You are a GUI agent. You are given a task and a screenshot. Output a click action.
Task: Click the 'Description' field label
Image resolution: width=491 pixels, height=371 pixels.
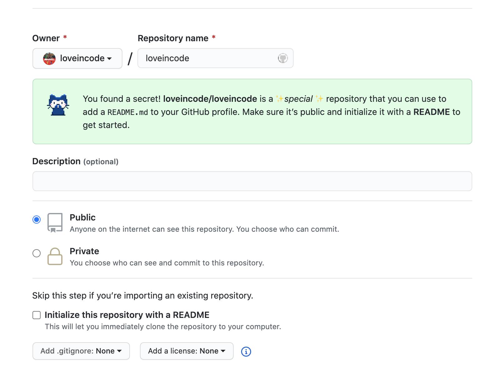click(57, 161)
